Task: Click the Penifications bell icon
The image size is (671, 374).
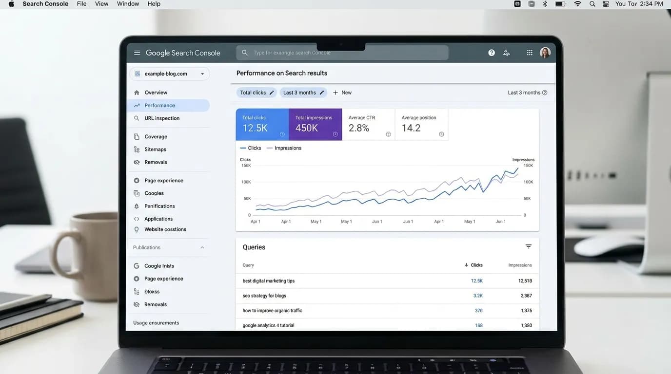Action: (137, 206)
